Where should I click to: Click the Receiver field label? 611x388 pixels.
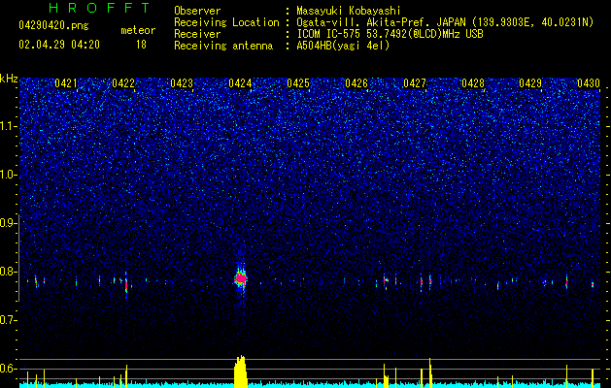[x=197, y=34]
